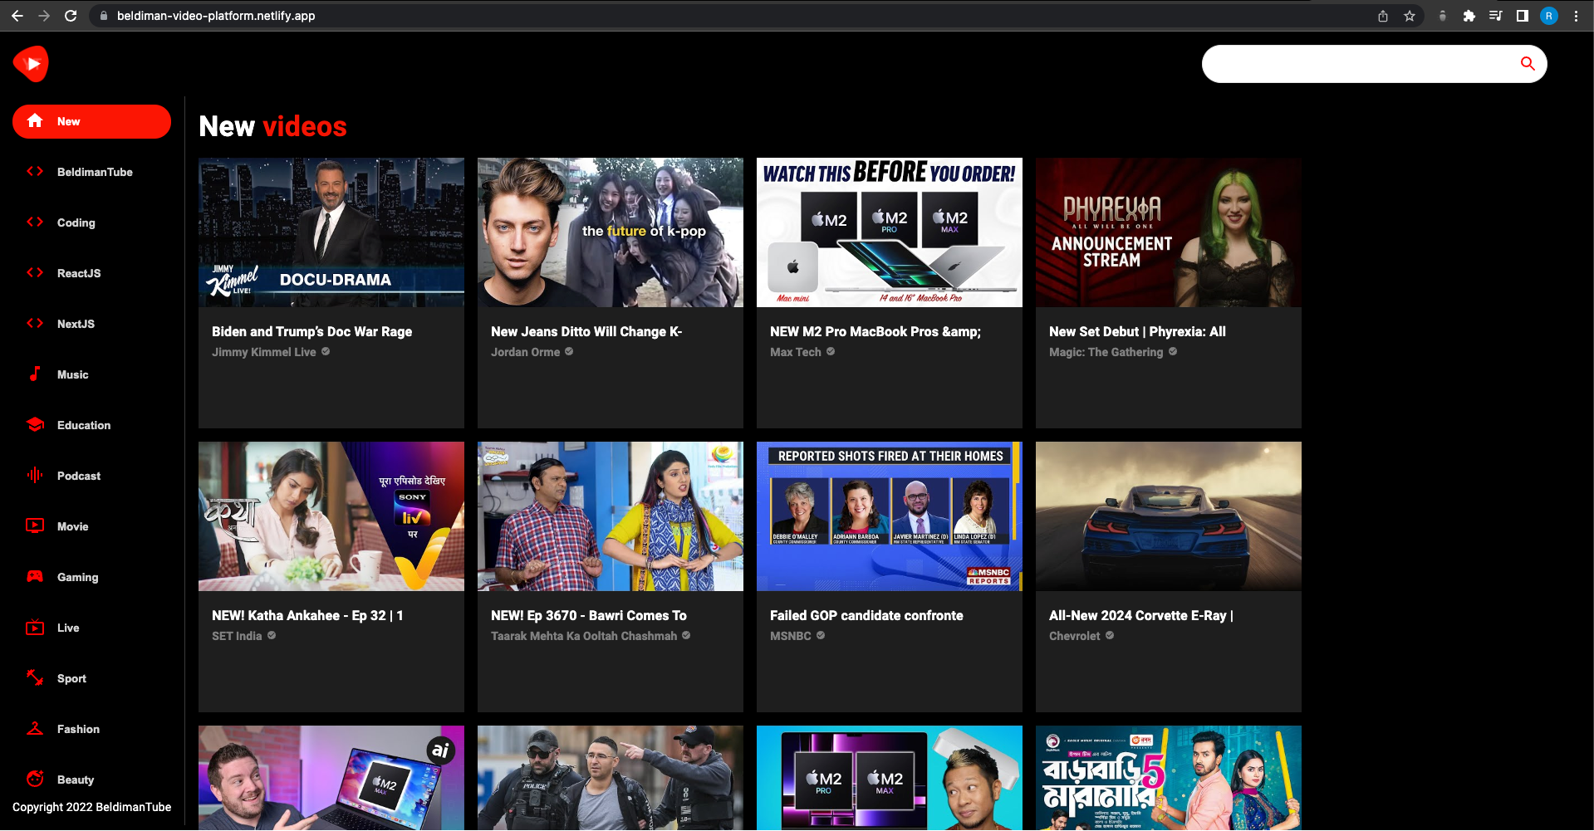
Task: Click the Movie play-screen icon
Action: pos(35,526)
